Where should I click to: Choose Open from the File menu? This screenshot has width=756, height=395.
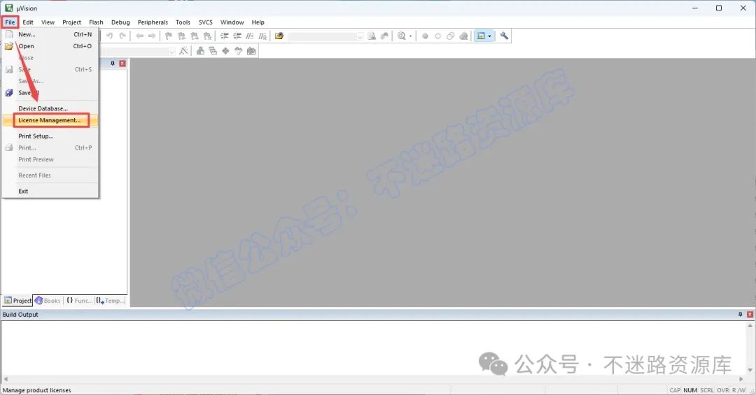[x=50, y=46]
